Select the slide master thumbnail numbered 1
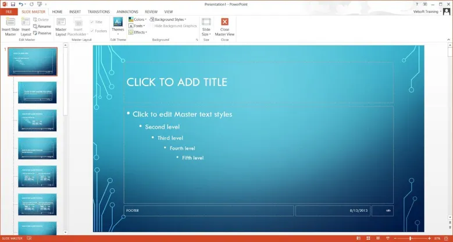The image size is (453, 242). tap(33, 62)
